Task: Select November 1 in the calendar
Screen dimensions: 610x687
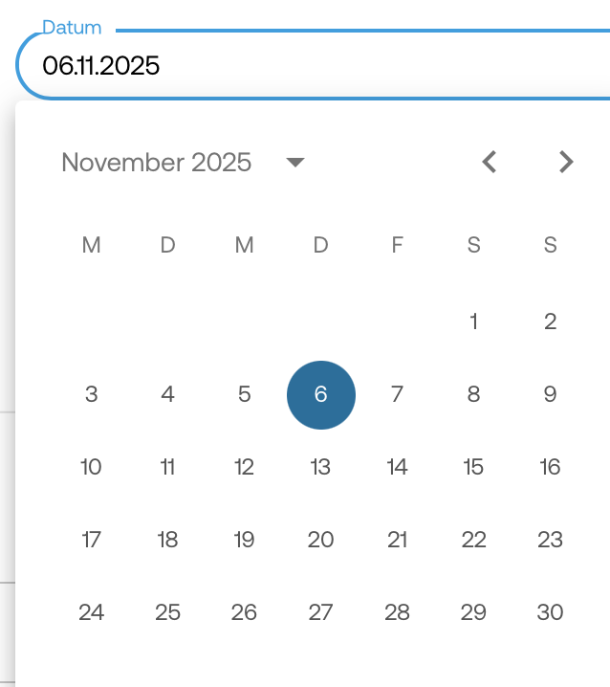Action: coord(474,321)
